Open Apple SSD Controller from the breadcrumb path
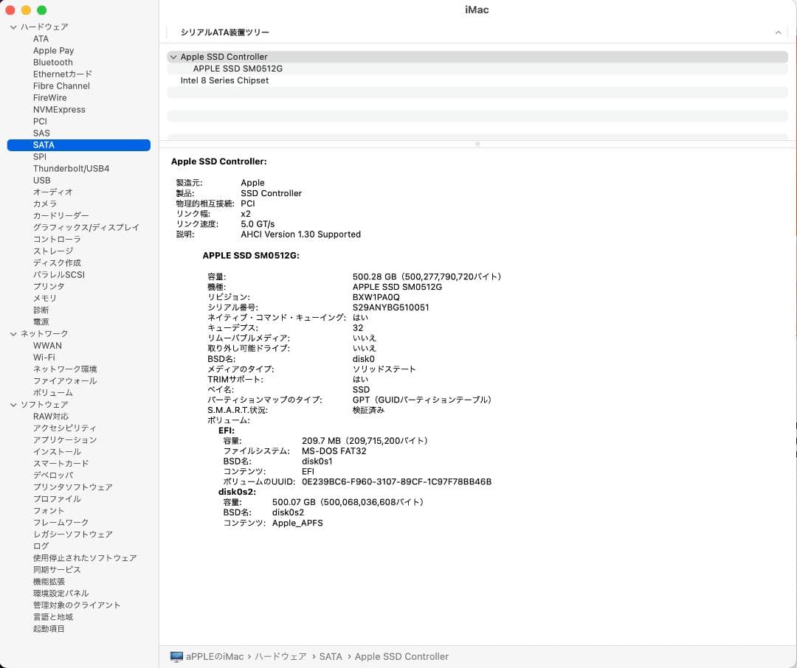 coord(401,656)
